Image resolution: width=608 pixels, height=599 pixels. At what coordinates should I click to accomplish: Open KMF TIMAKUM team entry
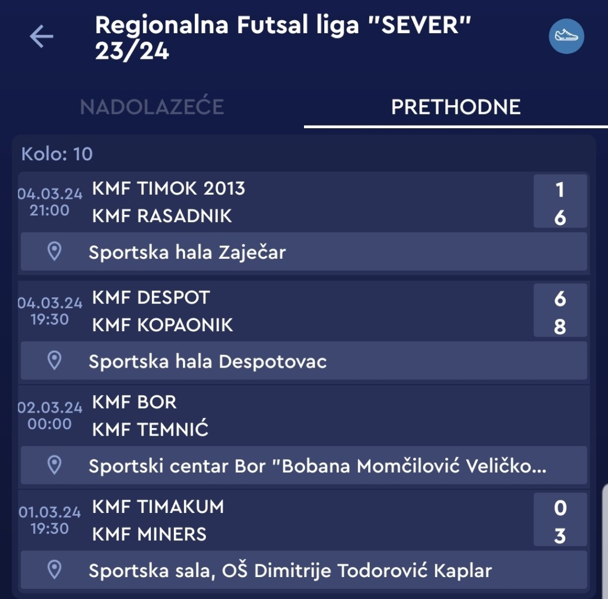click(x=158, y=506)
